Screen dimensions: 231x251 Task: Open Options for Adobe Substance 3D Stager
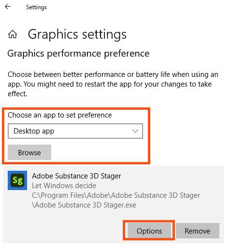[x=149, y=231]
